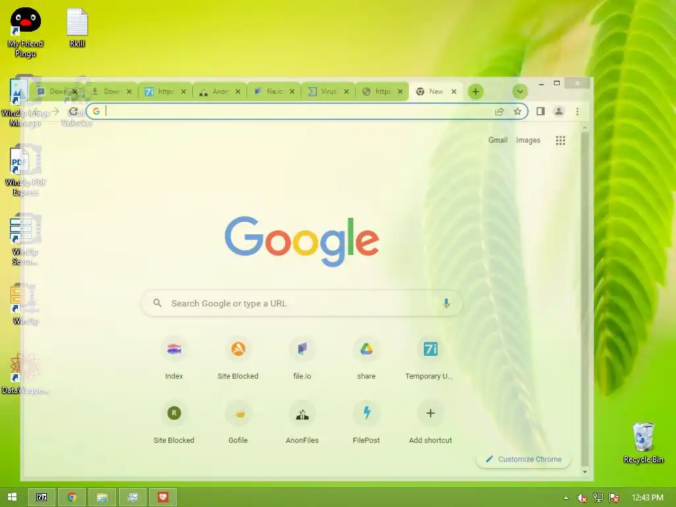Image resolution: width=676 pixels, height=507 pixels.
Task: Select the DataWagon desktop shortcut
Action: (26, 374)
